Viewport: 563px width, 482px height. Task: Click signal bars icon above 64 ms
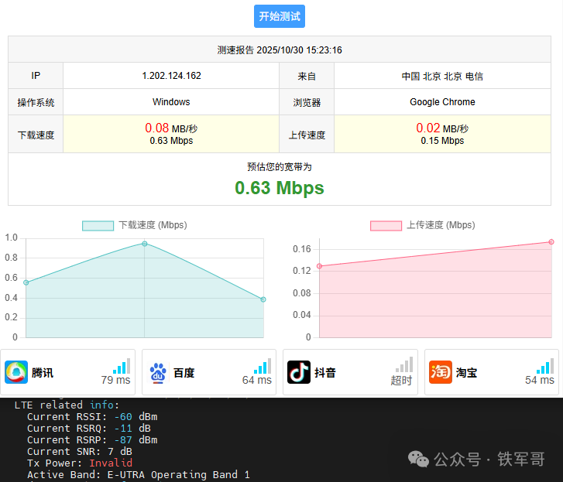point(263,366)
